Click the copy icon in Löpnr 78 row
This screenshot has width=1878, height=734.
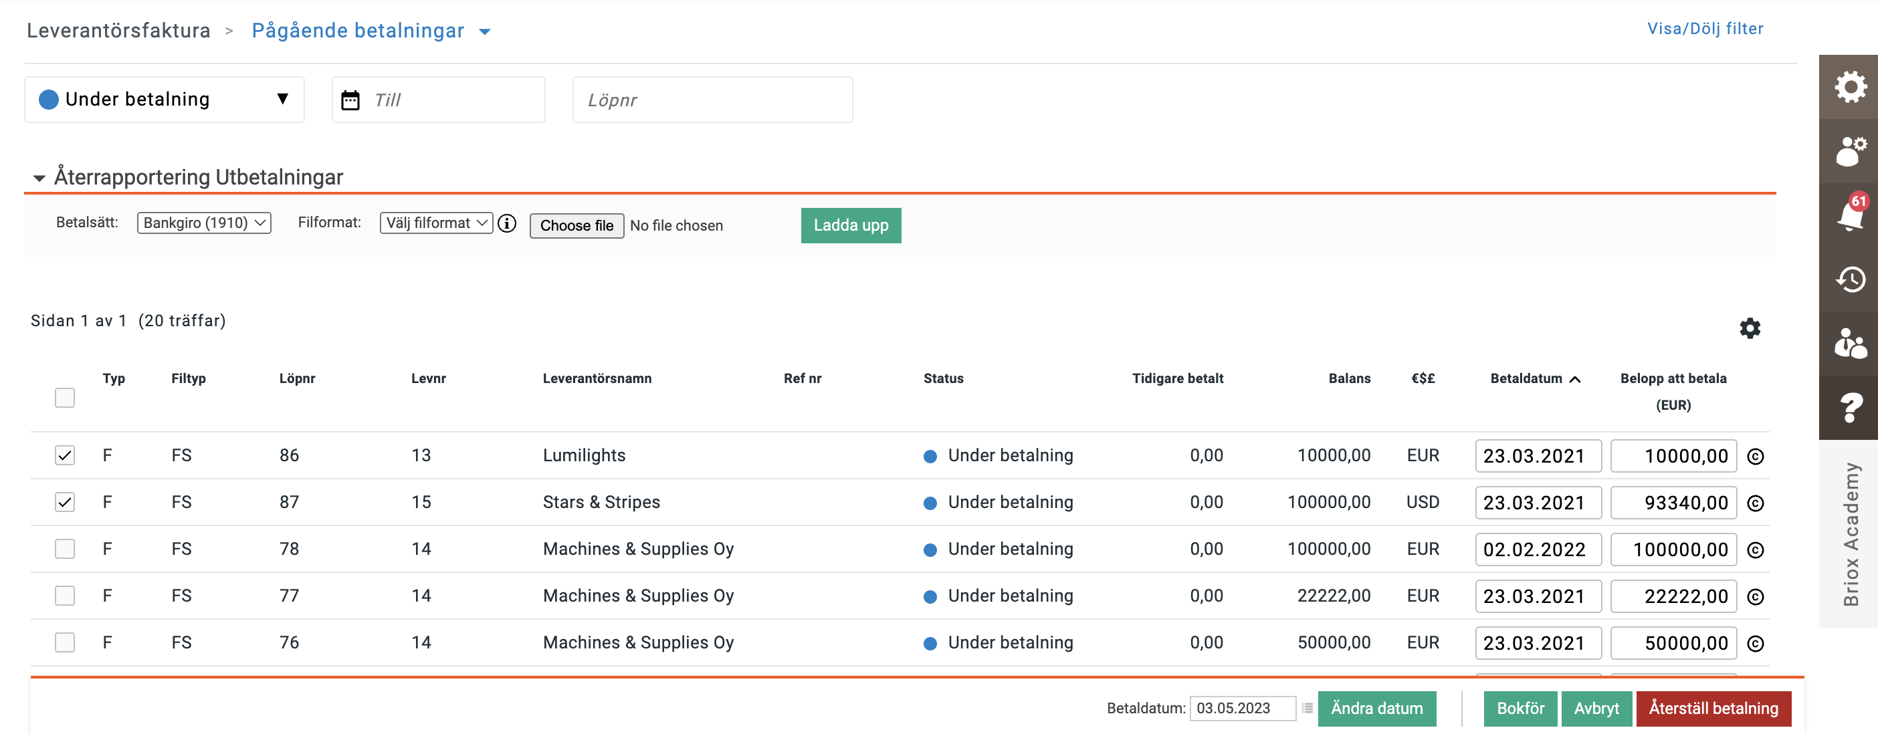tap(1756, 550)
